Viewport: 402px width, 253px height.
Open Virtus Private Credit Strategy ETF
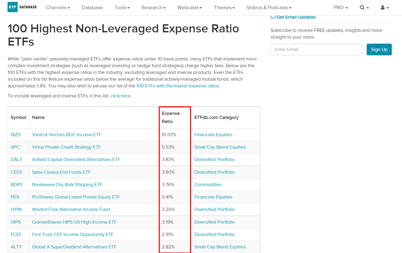pyautogui.click(x=67, y=147)
